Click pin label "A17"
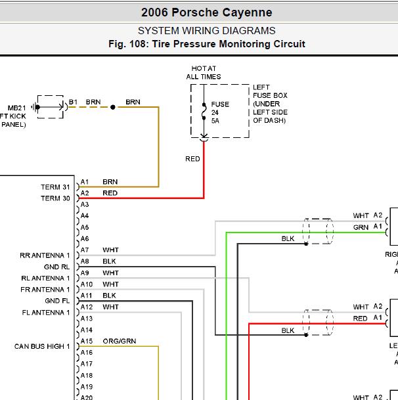This screenshot has height=400, width=398. pos(87,364)
